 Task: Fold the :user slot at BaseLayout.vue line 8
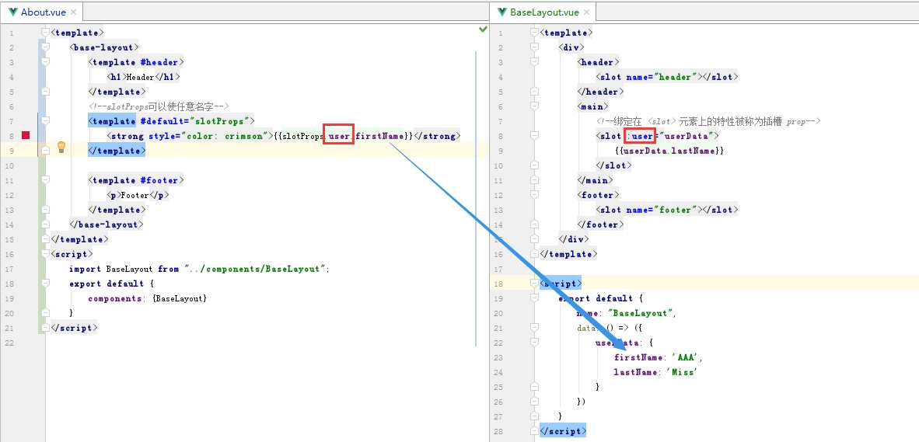coord(534,136)
